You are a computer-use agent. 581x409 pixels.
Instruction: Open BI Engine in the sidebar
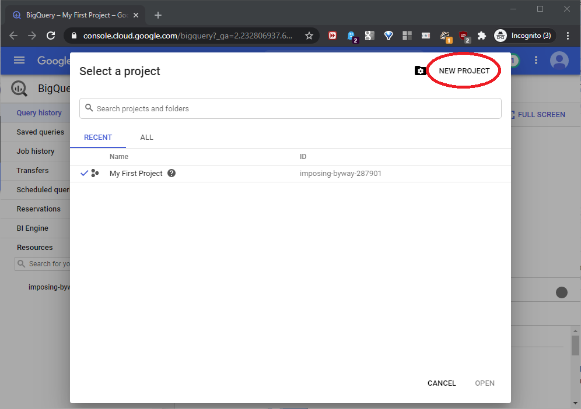pos(32,228)
